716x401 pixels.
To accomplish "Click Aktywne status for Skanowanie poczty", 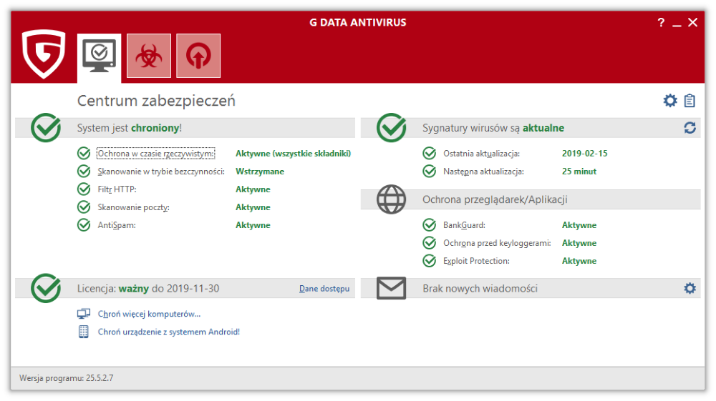I will point(253,207).
